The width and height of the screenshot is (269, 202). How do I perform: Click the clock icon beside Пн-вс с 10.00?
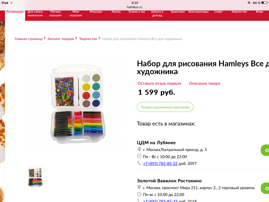tap(139, 194)
